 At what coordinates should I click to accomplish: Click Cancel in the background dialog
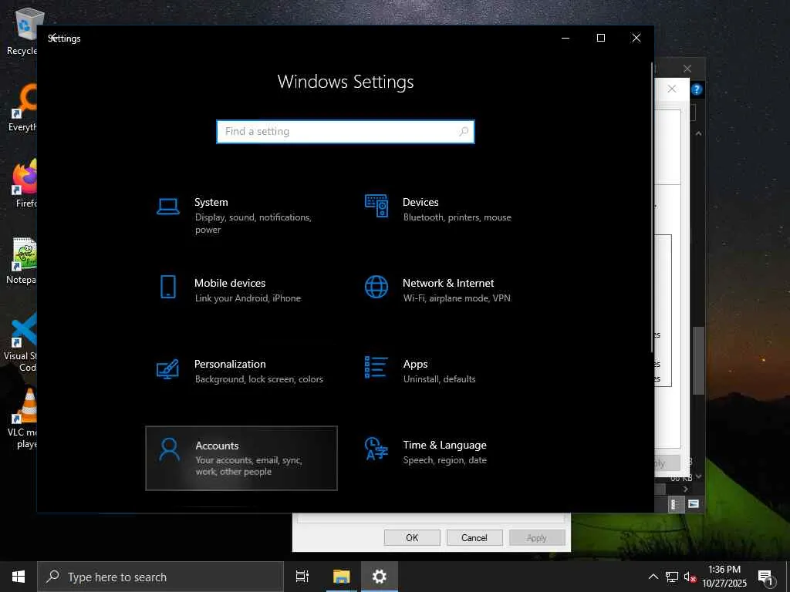474,537
